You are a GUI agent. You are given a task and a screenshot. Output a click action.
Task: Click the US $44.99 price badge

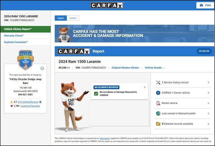pos(204,51)
